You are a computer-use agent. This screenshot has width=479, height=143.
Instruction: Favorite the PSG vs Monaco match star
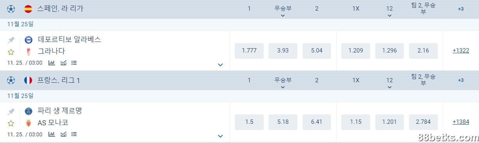(11, 123)
